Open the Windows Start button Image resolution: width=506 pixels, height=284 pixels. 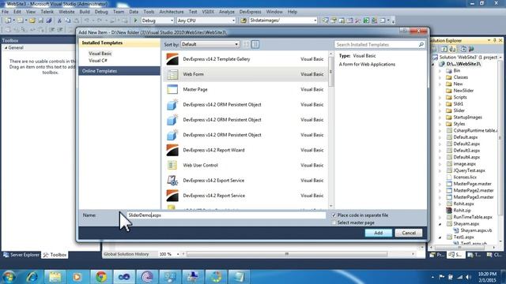[x=9, y=277]
